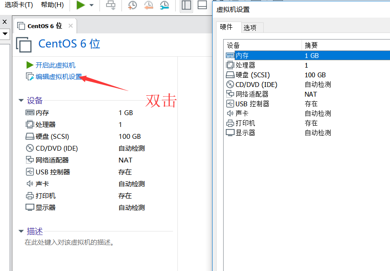Select USB 控制器 row in settings dialog
Image resolution: width=390 pixels, height=271 pixels.
tap(307, 104)
